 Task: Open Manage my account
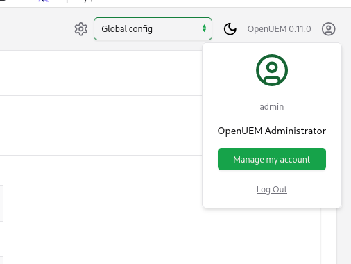[x=272, y=159]
